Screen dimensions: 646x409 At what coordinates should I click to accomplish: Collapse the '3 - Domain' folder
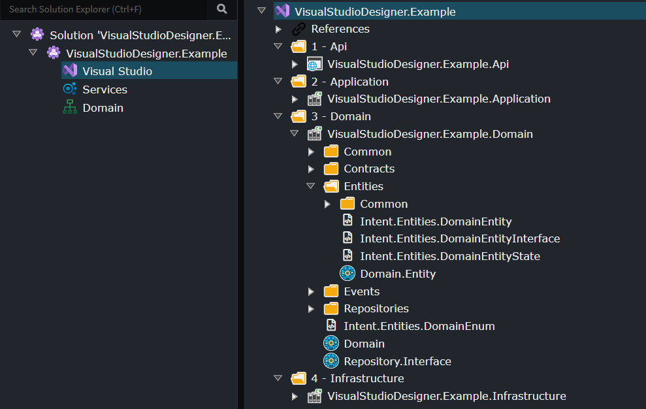click(278, 116)
